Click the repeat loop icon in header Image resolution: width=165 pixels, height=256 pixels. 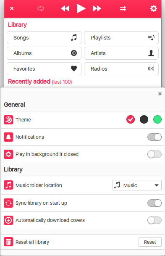(x=41, y=8)
